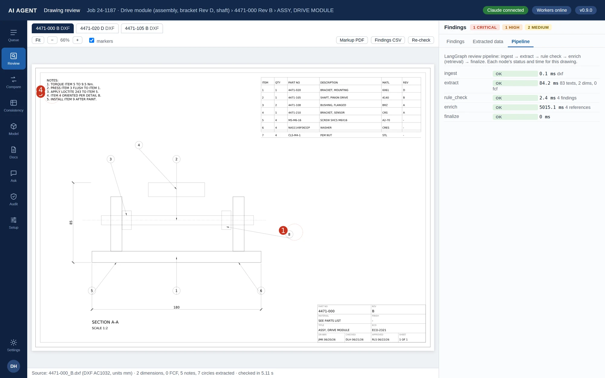The width and height of the screenshot is (605, 378).
Task: Select the Review sidebar icon
Action: click(x=14, y=59)
